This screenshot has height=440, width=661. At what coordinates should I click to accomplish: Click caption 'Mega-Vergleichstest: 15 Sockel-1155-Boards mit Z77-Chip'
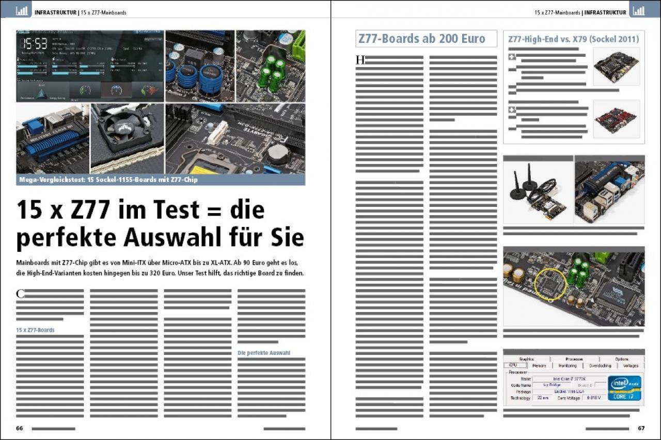pos(107,180)
